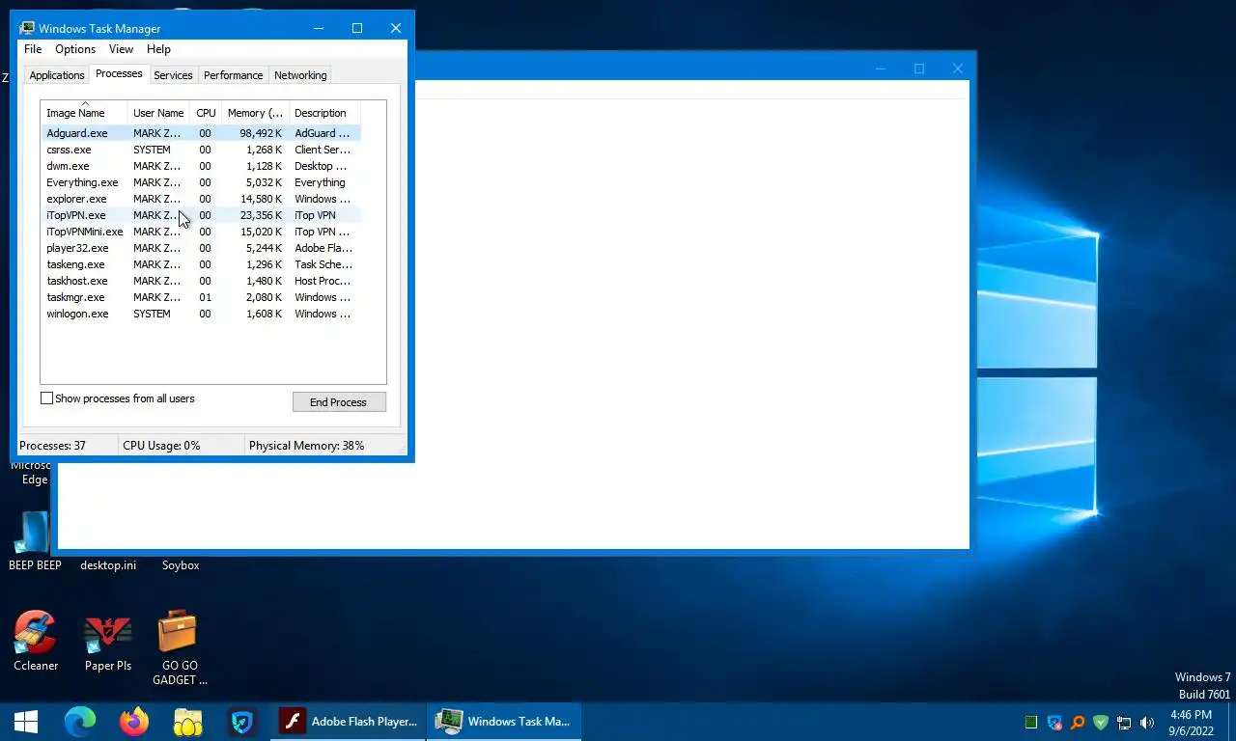1236x741 pixels.
Task: Sort by the Memory column header
Action: point(255,112)
